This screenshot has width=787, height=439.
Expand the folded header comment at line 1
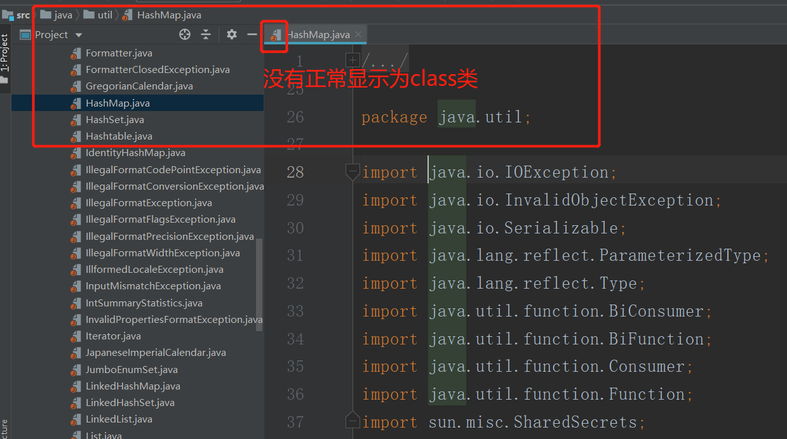click(x=353, y=61)
